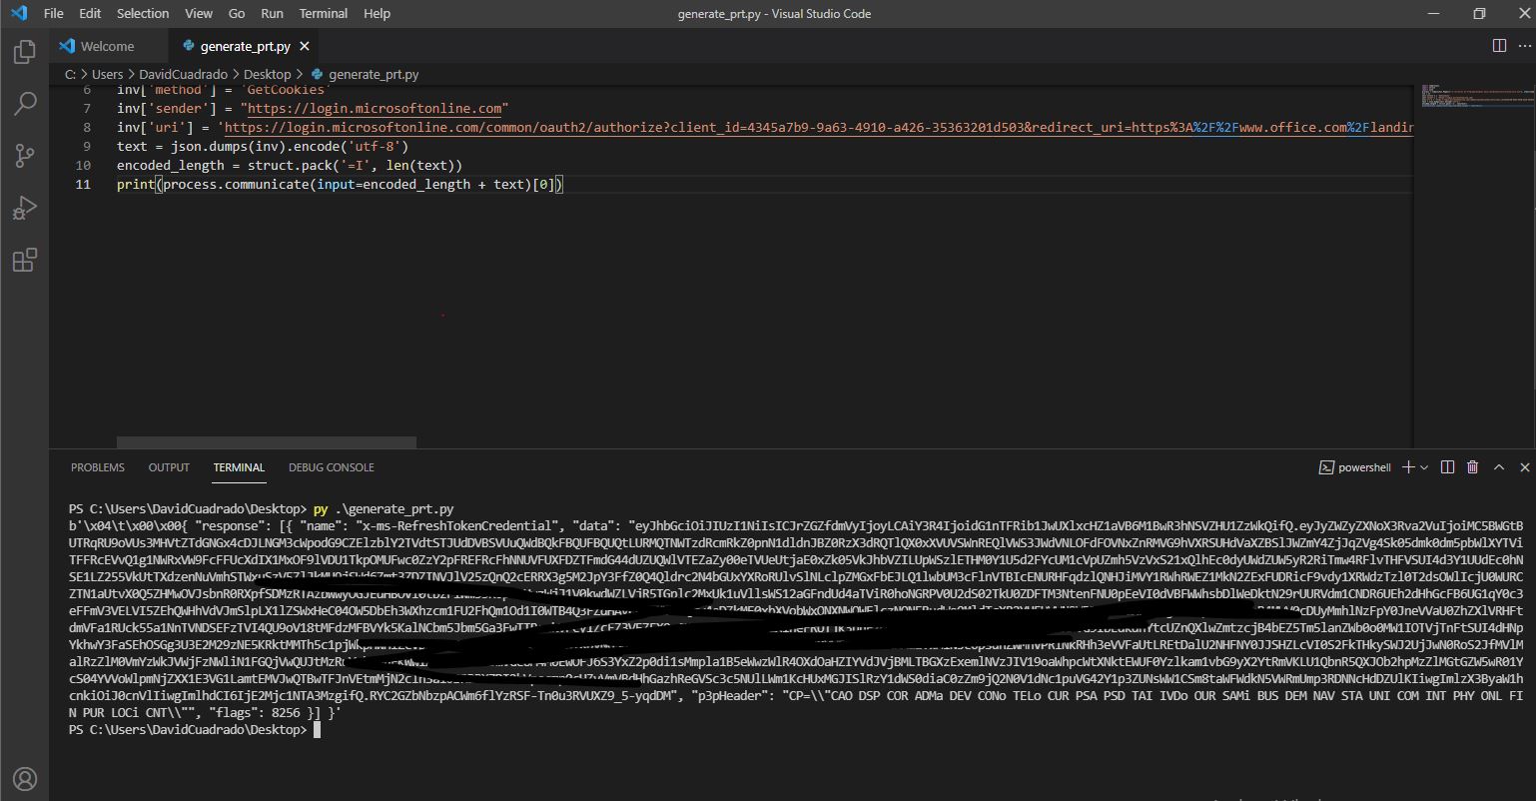Open the Selection menu
The width and height of the screenshot is (1536, 801).
(x=143, y=13)
